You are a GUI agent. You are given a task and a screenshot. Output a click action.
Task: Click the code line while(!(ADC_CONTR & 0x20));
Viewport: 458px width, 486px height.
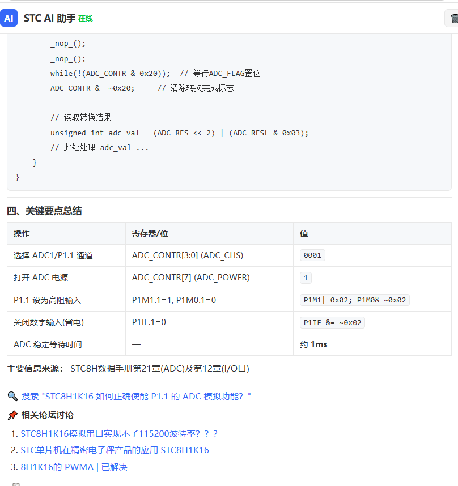tap(111, 74)
